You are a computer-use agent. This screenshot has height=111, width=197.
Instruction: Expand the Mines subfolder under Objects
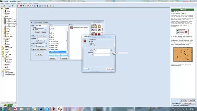tap(3, 69)
